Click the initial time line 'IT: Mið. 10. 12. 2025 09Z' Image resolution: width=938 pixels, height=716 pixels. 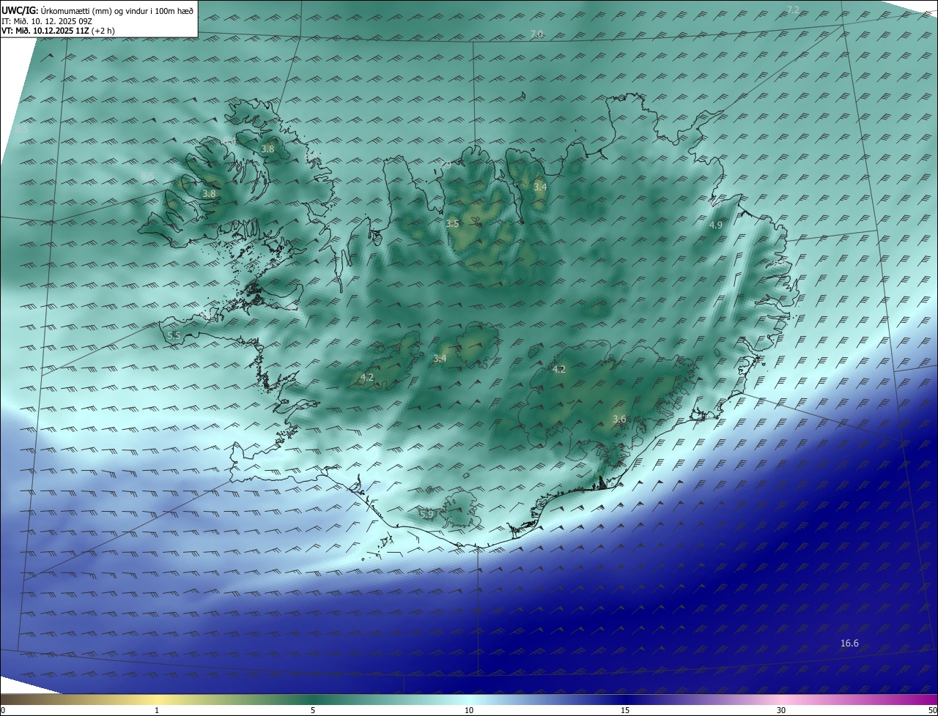[45, 21]
